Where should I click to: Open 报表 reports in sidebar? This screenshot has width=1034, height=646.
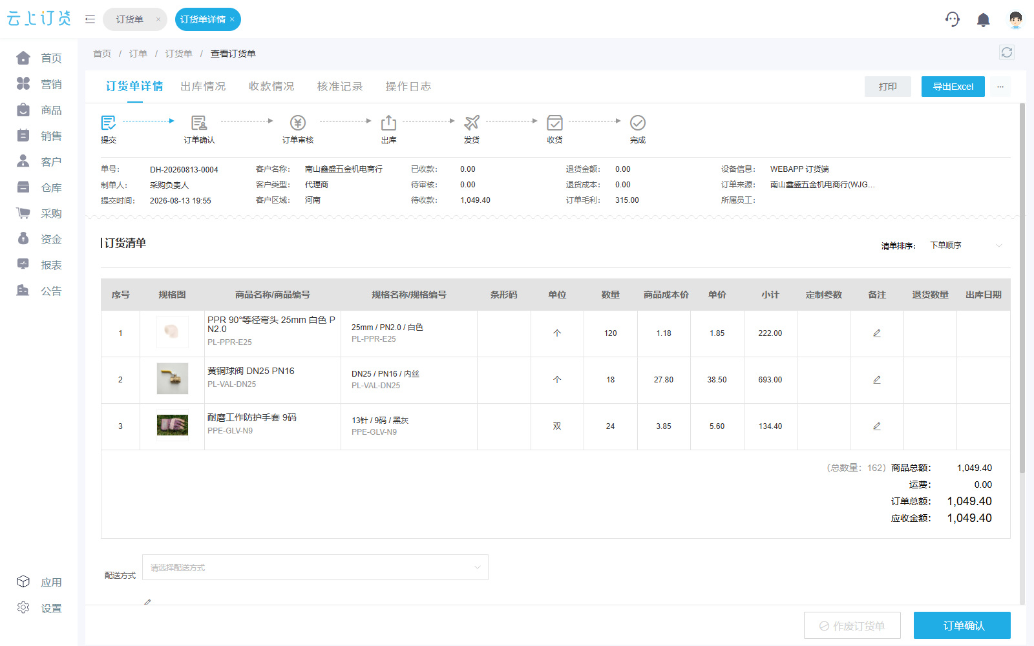point(39,265)
